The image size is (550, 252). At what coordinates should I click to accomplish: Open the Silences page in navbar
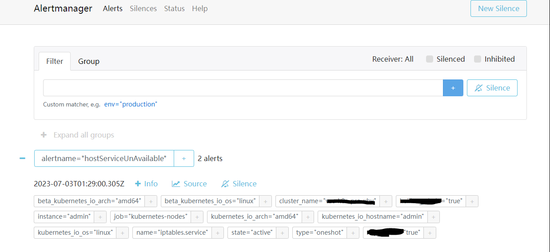[143, 8]
